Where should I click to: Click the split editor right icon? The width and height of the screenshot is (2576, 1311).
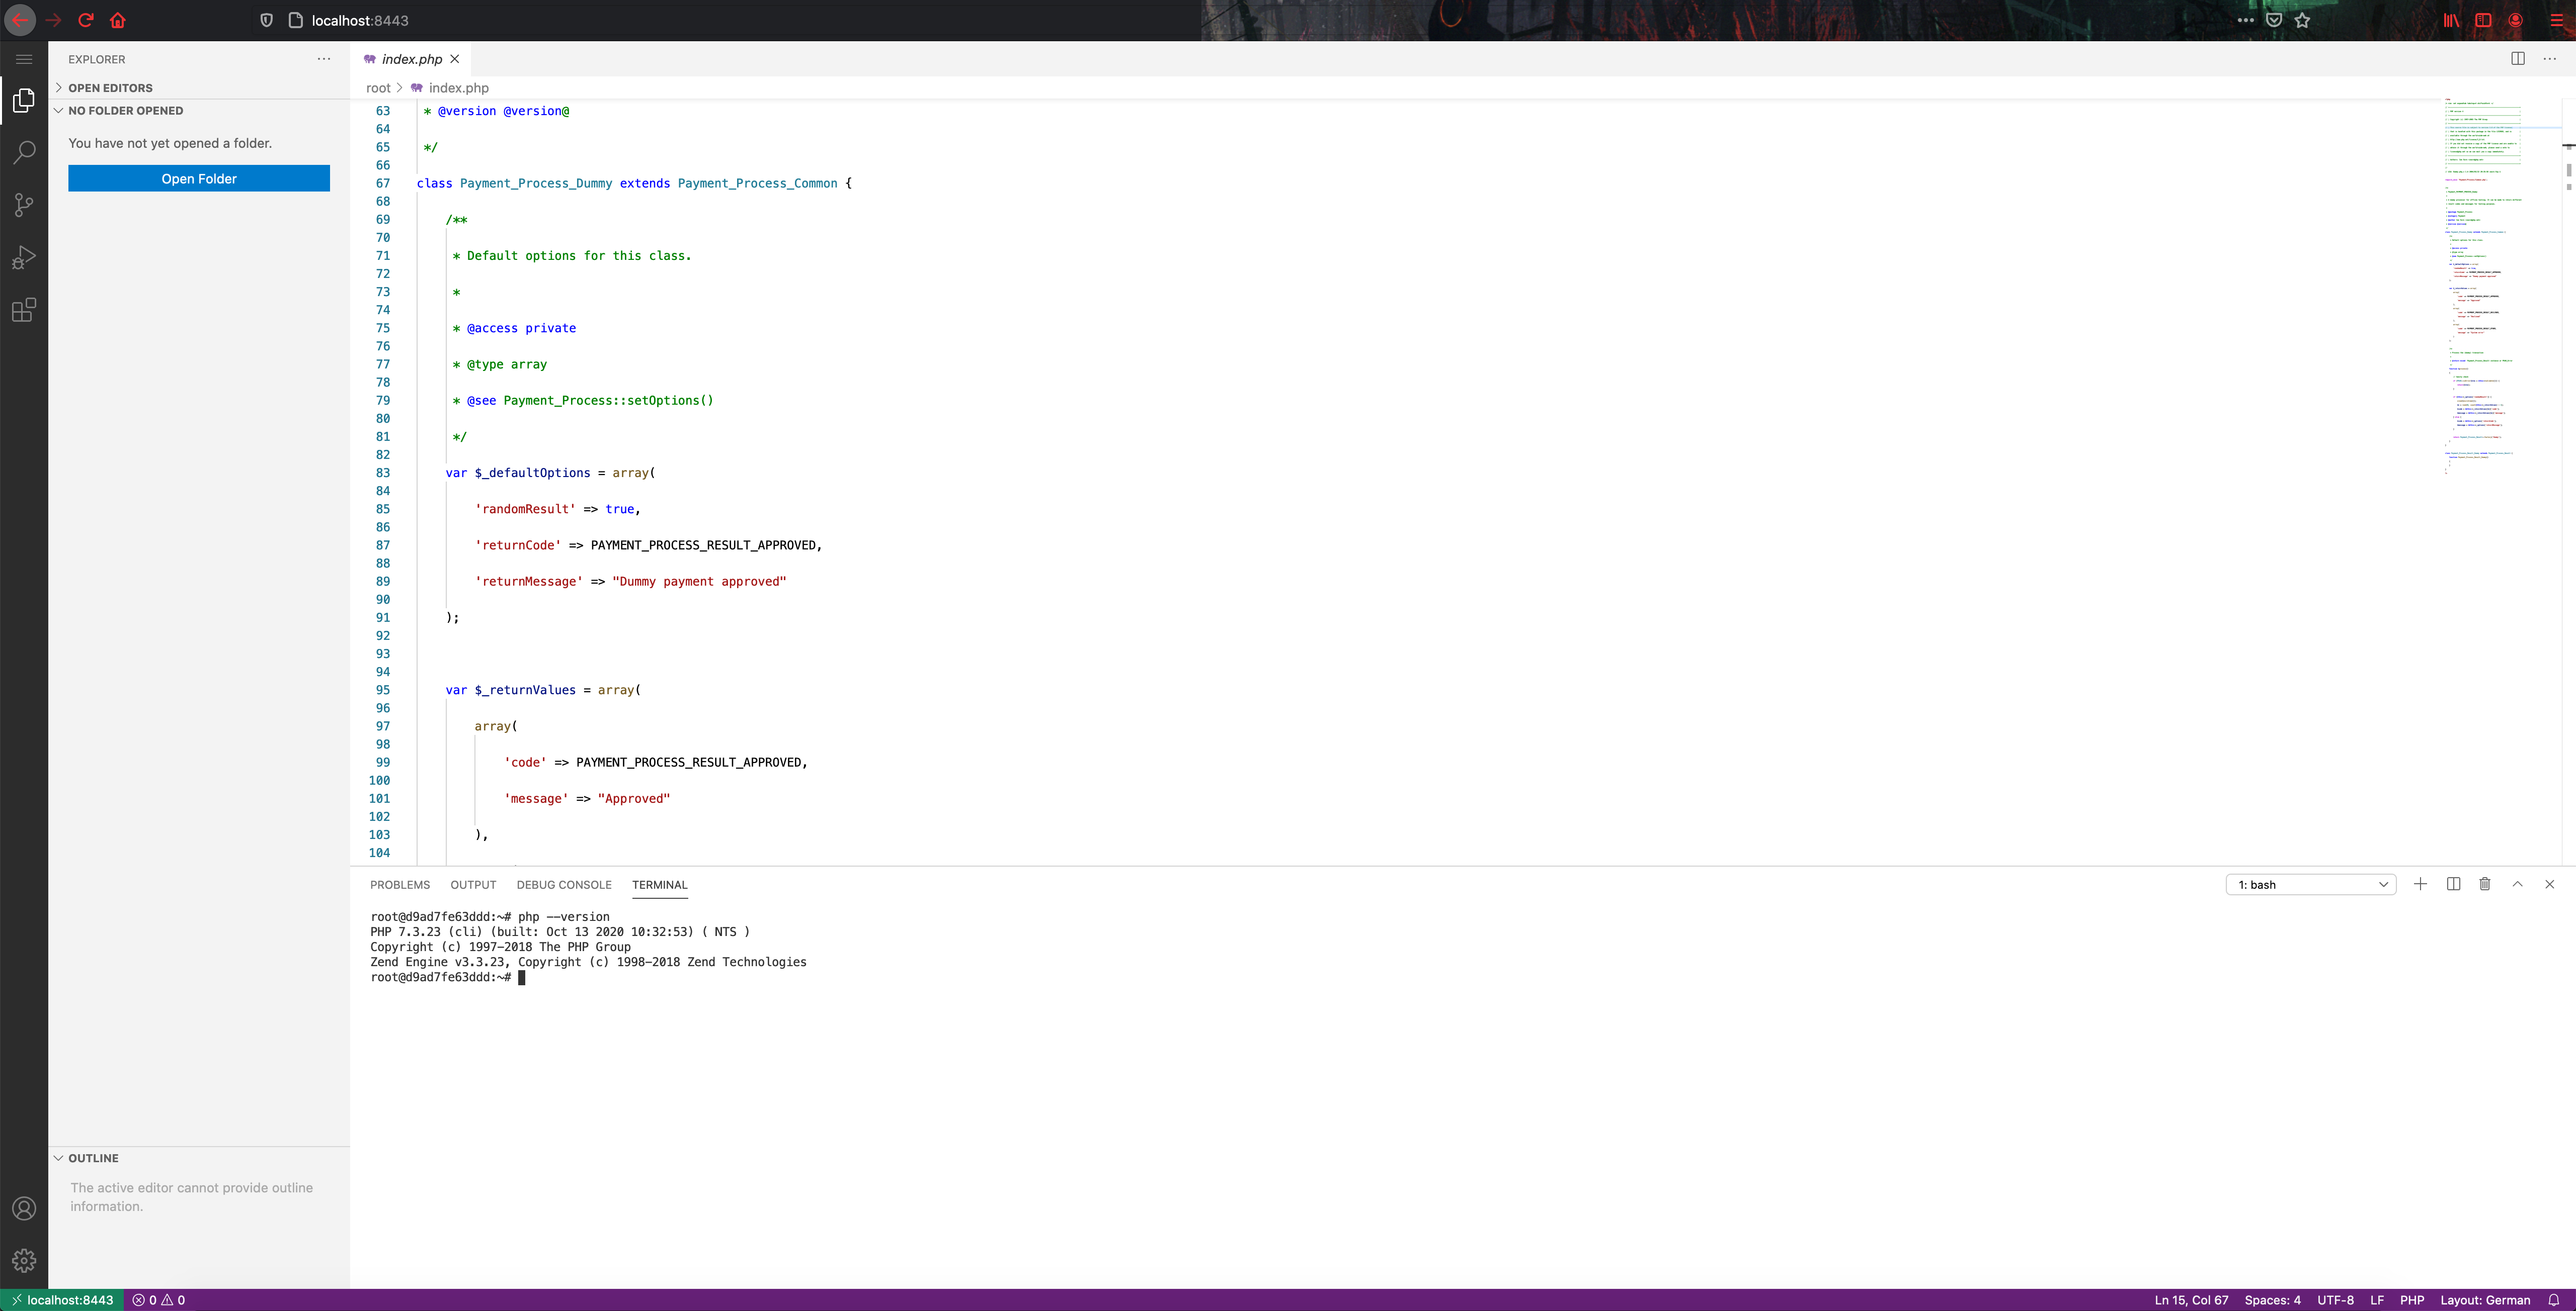[2517, 59]
